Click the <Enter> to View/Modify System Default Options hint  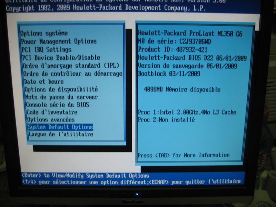(85, 176)
